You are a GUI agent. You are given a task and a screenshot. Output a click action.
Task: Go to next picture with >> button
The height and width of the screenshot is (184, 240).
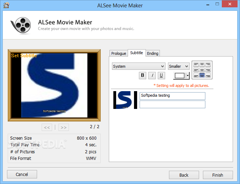64,127
